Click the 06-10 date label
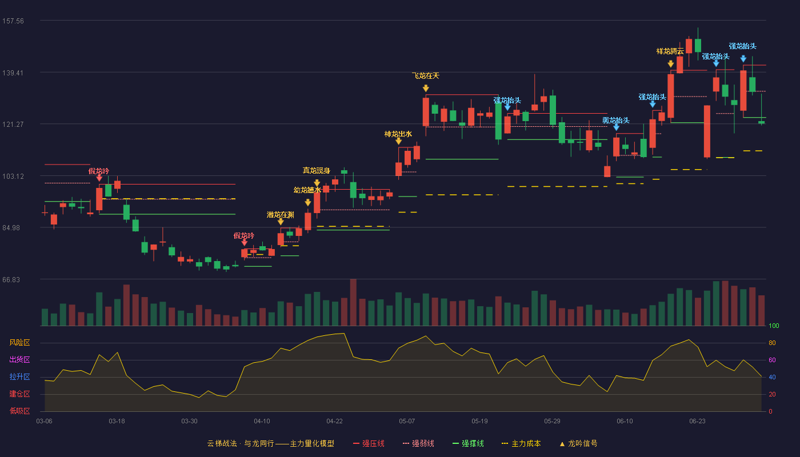Image resolution: width=800 pixels, height=457 pixels. click(x=625, y=421)
